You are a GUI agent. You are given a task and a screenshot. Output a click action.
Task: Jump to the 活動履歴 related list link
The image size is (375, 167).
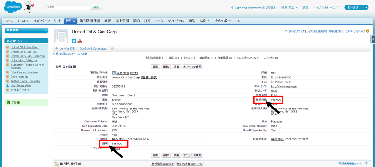click(225, 58)
